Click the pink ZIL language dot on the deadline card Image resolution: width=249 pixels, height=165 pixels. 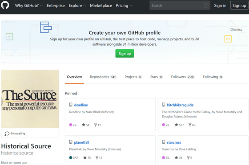click(x=71, y=125)
